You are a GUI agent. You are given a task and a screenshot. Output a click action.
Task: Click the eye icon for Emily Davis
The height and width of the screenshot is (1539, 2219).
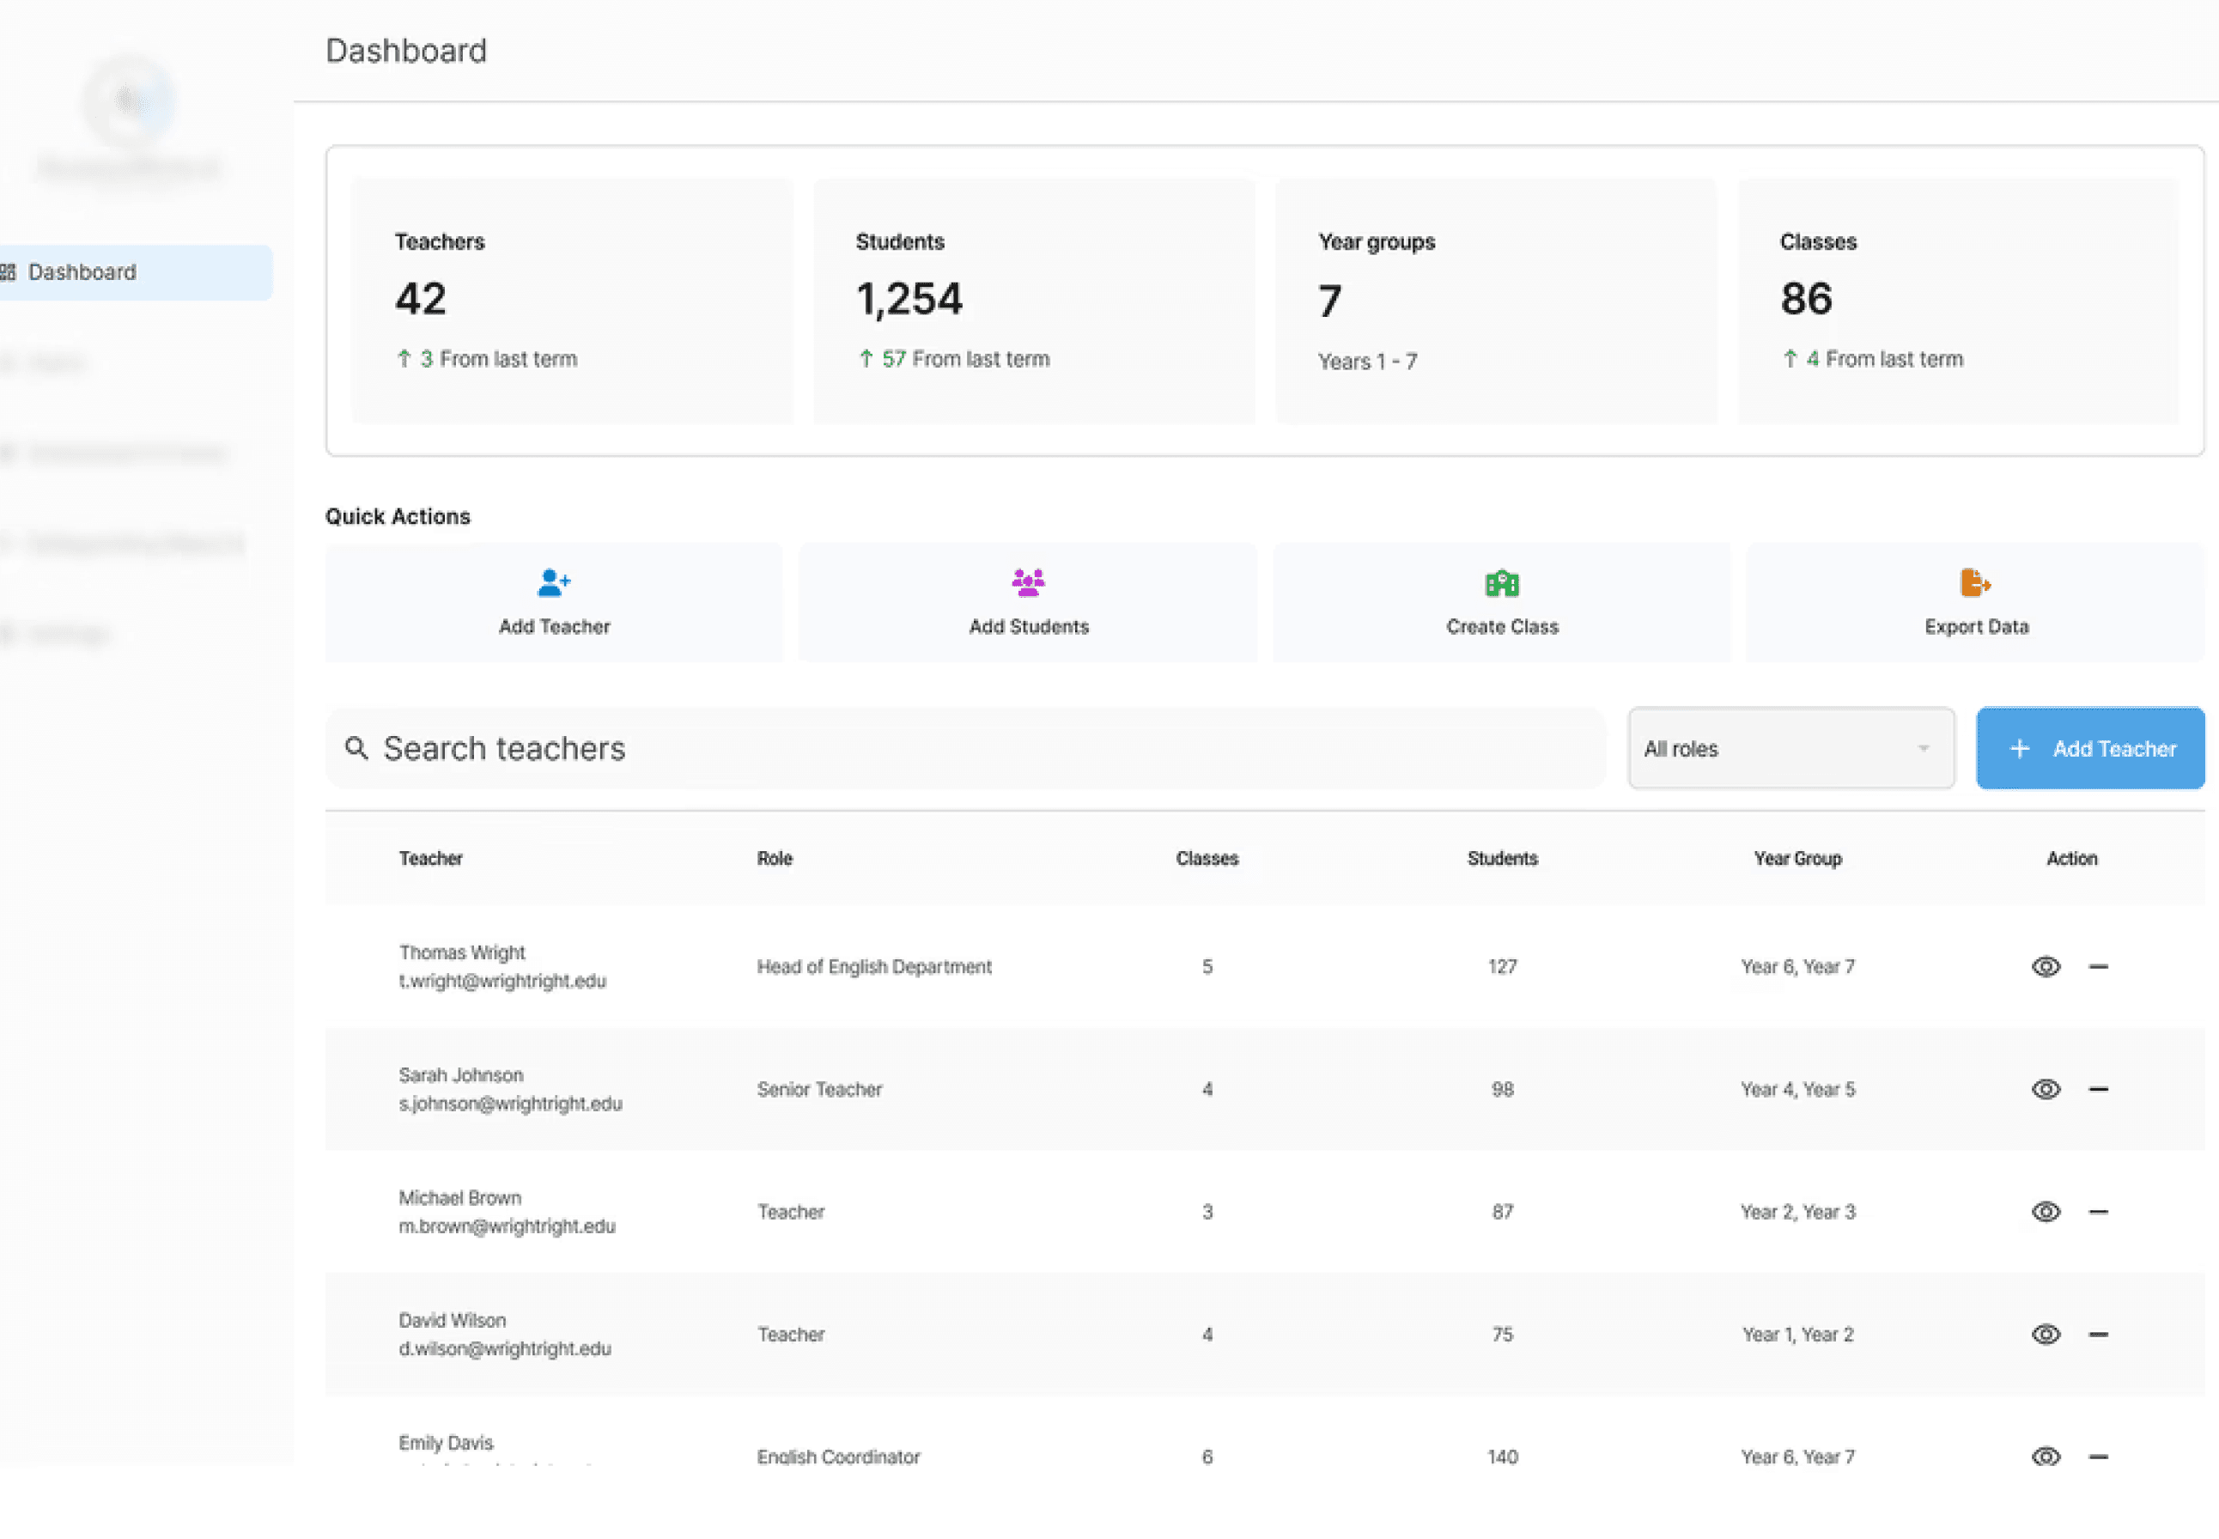[x=2046, y=1456]
